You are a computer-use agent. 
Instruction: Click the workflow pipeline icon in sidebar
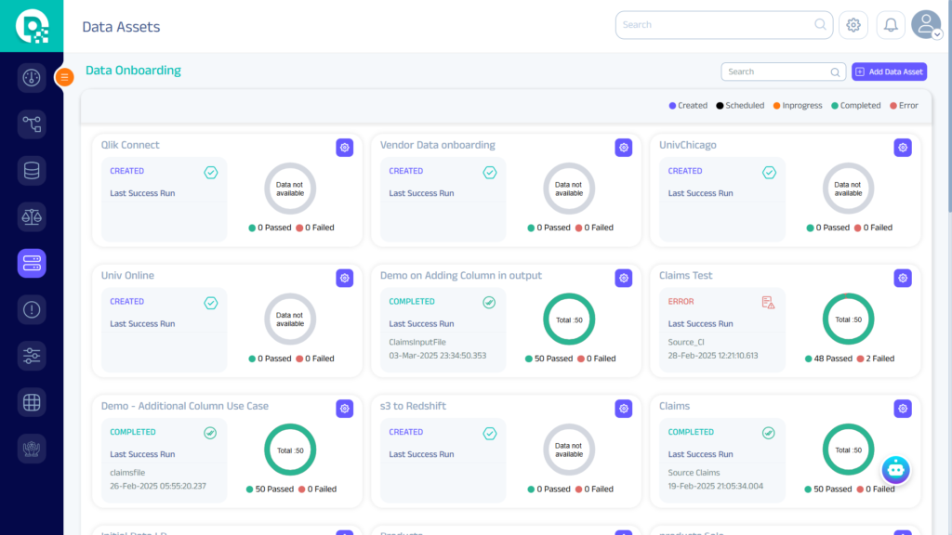tap(32, 124)
